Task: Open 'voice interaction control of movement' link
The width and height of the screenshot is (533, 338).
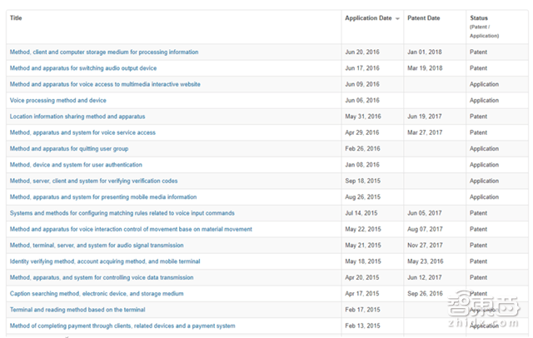Action: coord(131,229)
